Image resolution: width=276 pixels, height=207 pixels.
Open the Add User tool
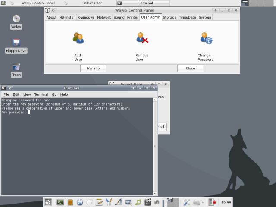click(78, 47)
